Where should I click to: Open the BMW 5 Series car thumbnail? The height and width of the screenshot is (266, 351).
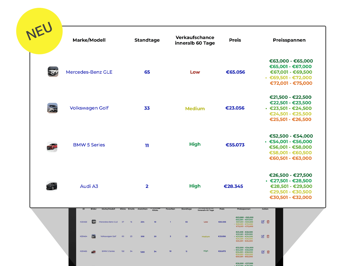(x=52, y=147)
